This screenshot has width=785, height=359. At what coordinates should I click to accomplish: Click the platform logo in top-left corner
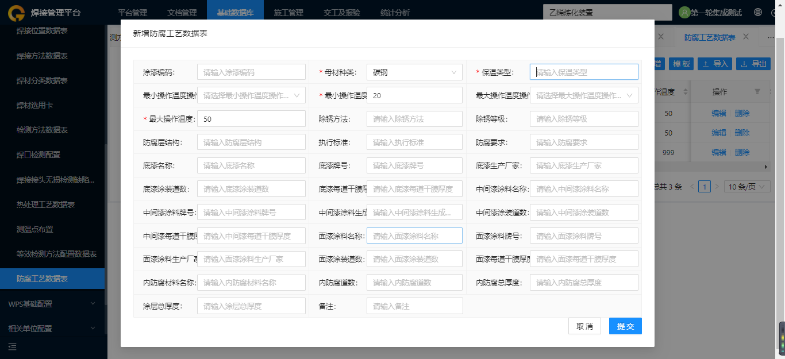click(16, 13)
